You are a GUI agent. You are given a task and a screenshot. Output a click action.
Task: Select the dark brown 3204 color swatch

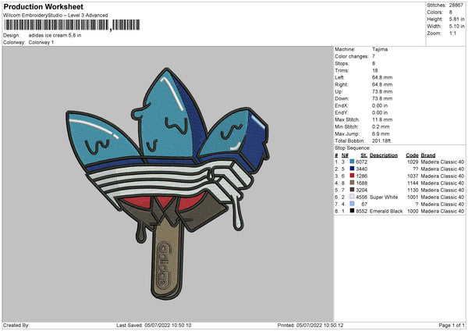point(352,190)
